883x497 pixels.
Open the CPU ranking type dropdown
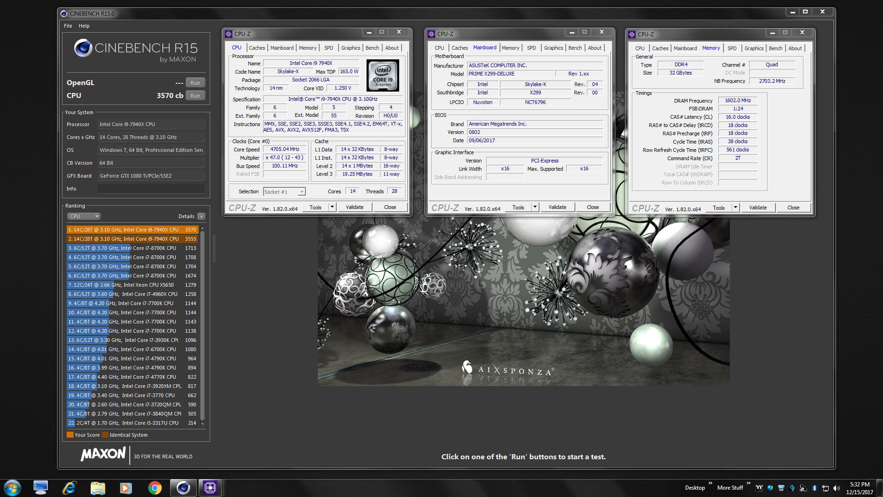84,216
